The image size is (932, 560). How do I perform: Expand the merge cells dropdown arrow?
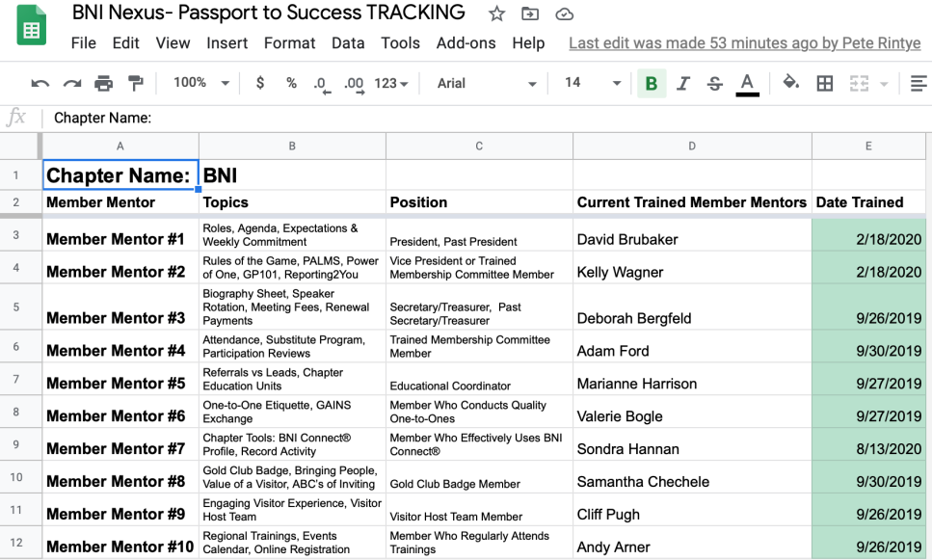tap(884, 84)
